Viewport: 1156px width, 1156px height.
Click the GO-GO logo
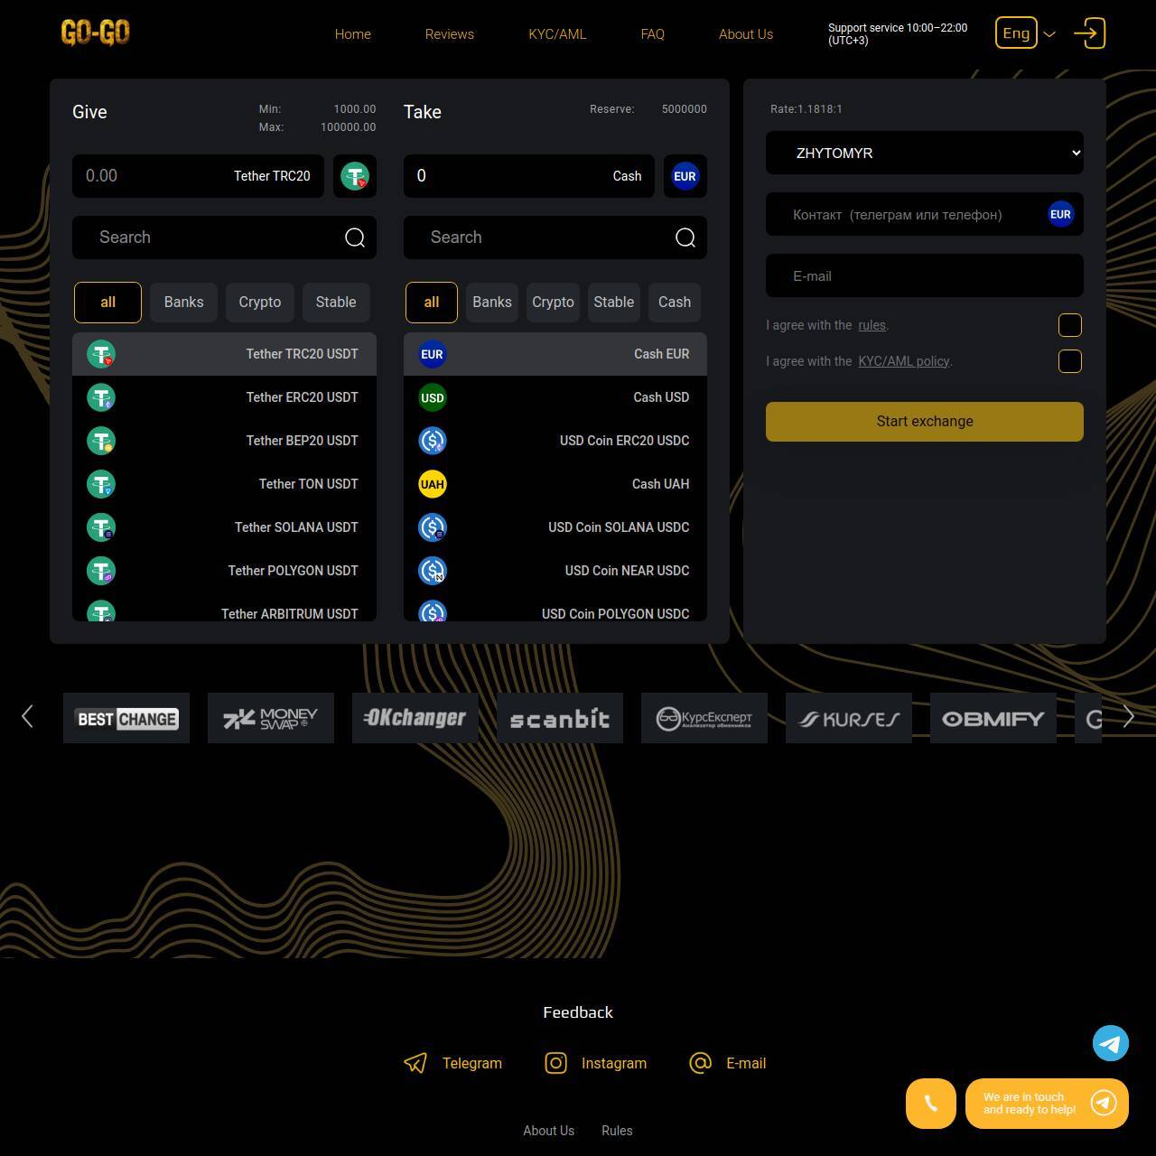pyautogui.click(x=95, y=33)
